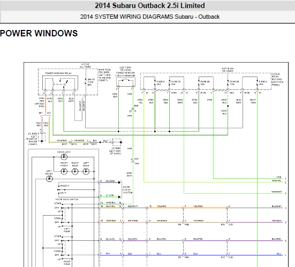This screenshot has height=267, width=295.
Task: Click the arrow on the LT GRN wire
Action: (119, 197)
